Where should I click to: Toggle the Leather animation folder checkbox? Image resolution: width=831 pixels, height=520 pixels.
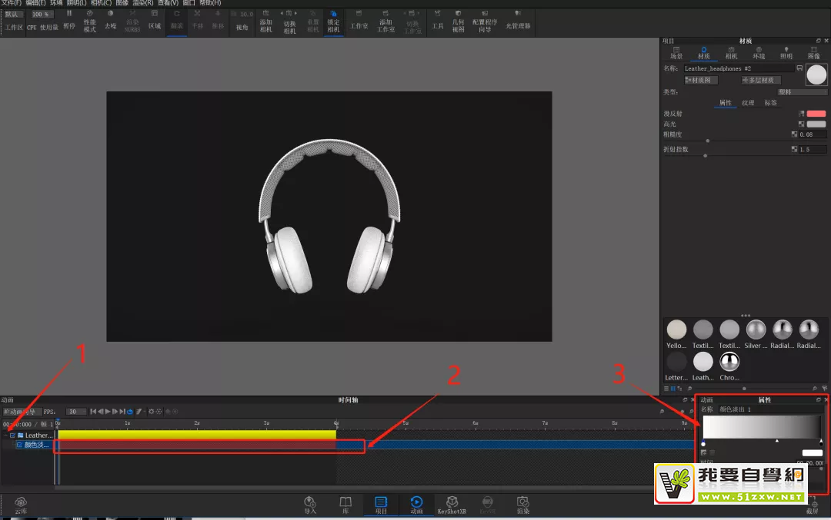(12, 436)
